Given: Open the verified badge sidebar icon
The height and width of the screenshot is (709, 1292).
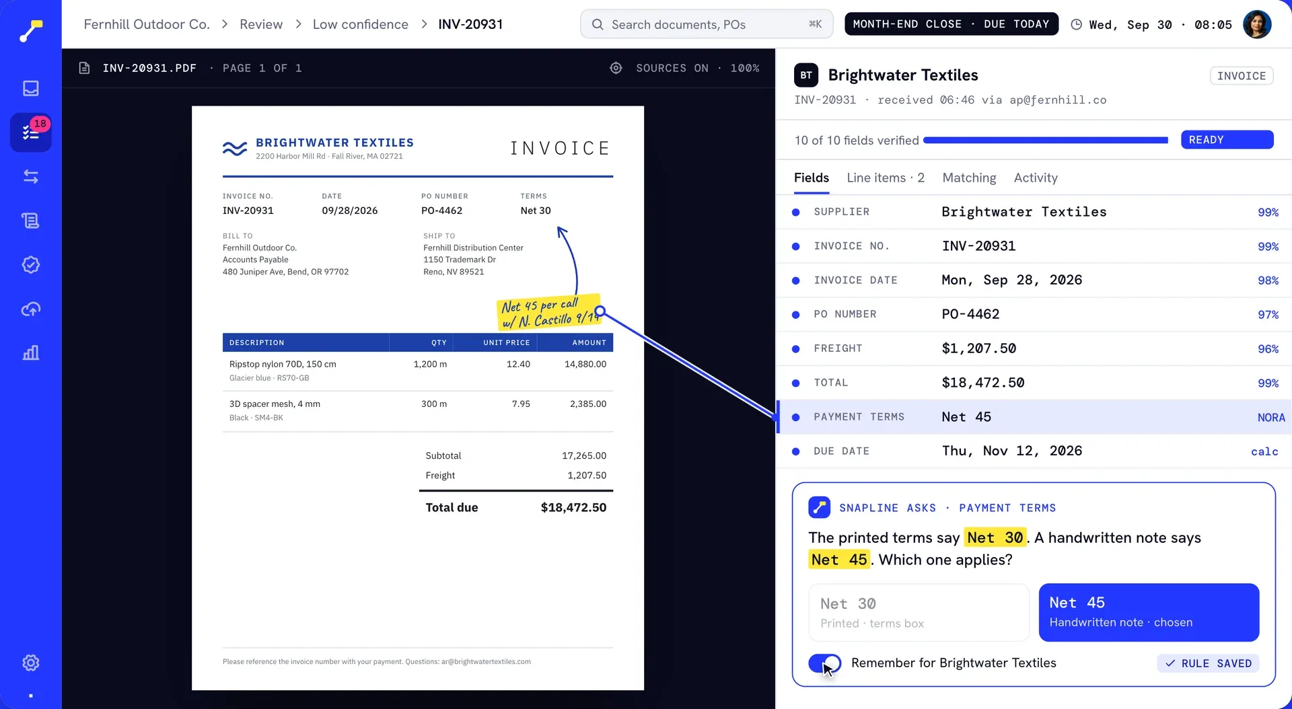Looking at the screenshot, I should 31,264.
